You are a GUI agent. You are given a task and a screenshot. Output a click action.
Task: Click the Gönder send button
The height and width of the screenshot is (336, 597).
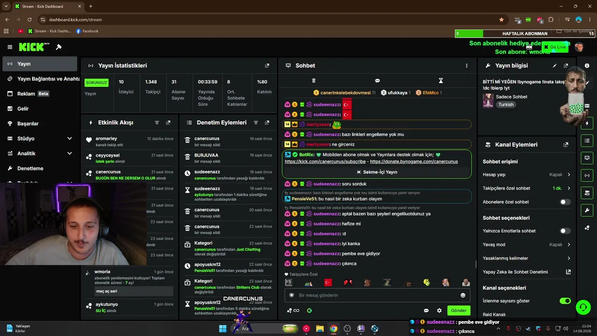coord(458,310)
